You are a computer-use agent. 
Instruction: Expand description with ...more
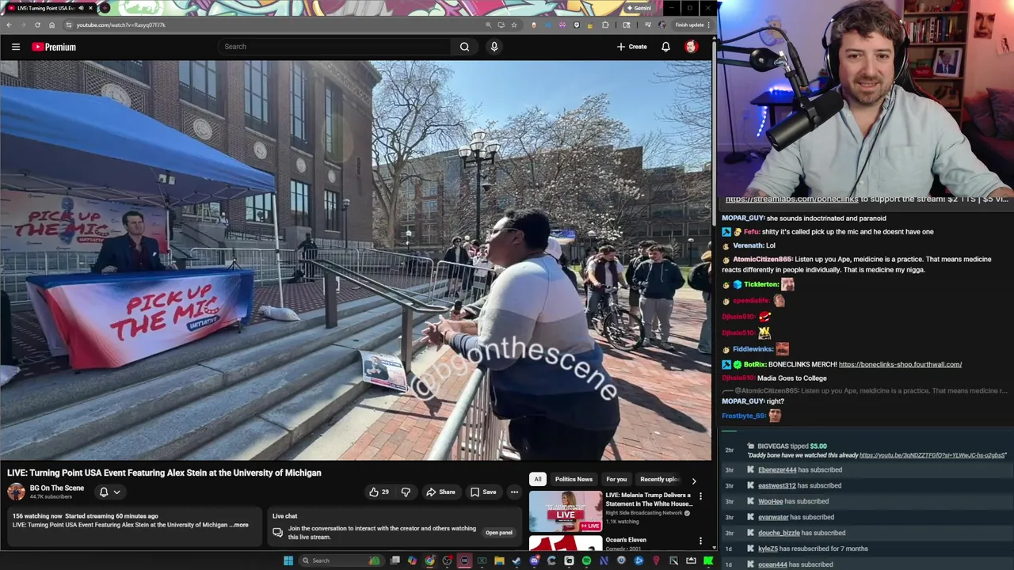(239, 525)
